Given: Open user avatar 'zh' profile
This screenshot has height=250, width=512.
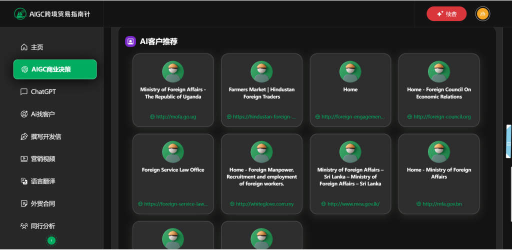Looking at the screenshot, I should [x=482, y=14].
